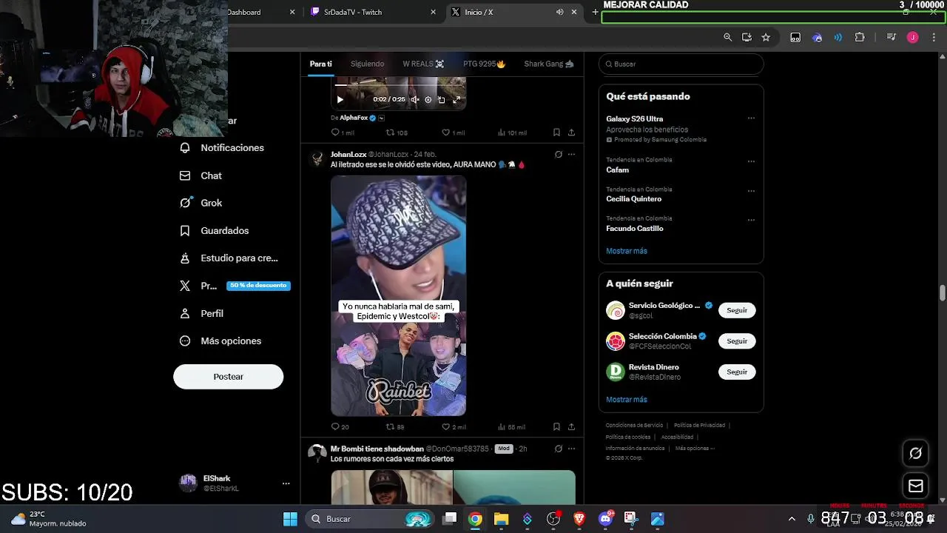Open Estudio para creadores
The height and width of the screenshot is (533, 947).
[x=229, y=258]
